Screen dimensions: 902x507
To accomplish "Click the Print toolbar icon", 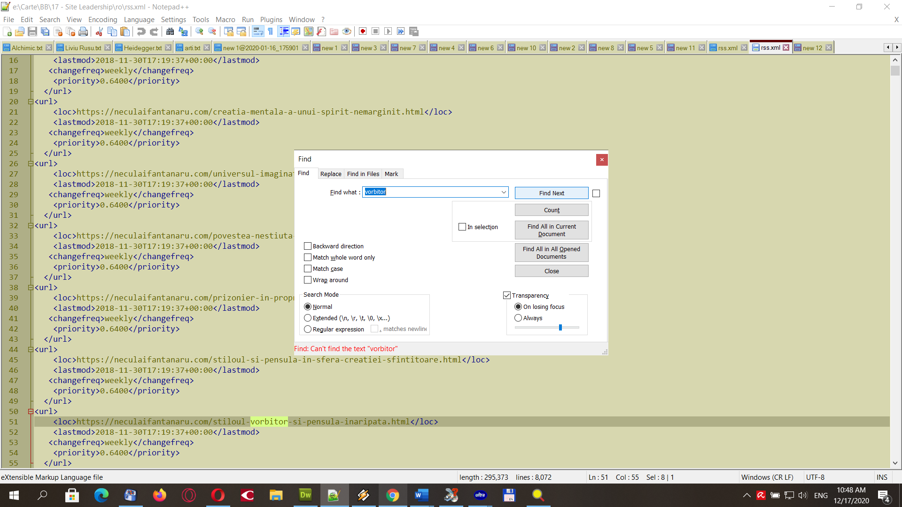I will click(x=83, y=31).
